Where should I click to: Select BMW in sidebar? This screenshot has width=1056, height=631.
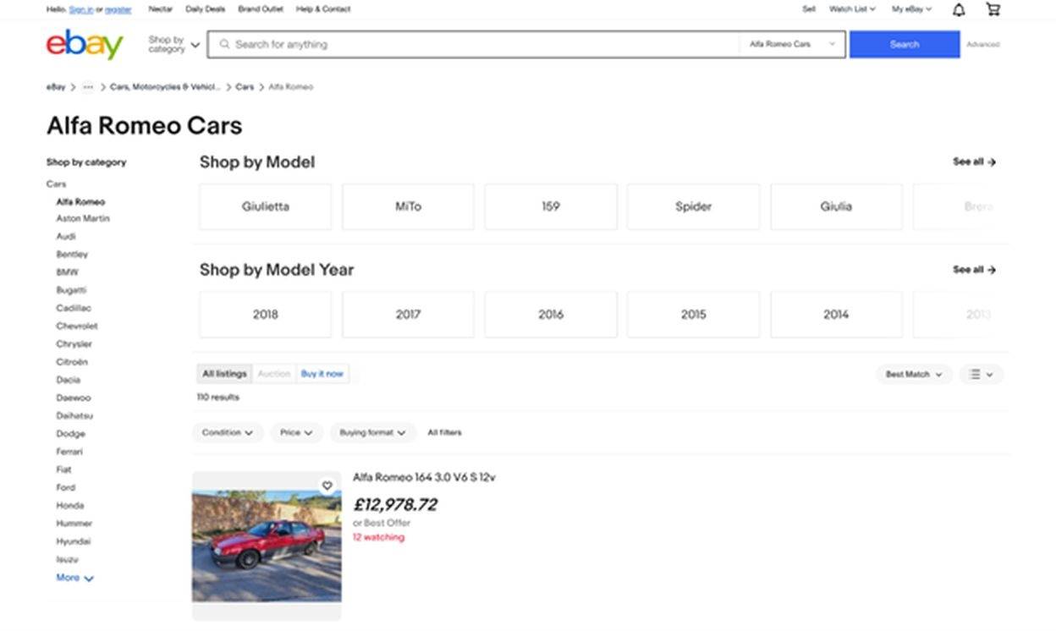[x=67, y=272]
